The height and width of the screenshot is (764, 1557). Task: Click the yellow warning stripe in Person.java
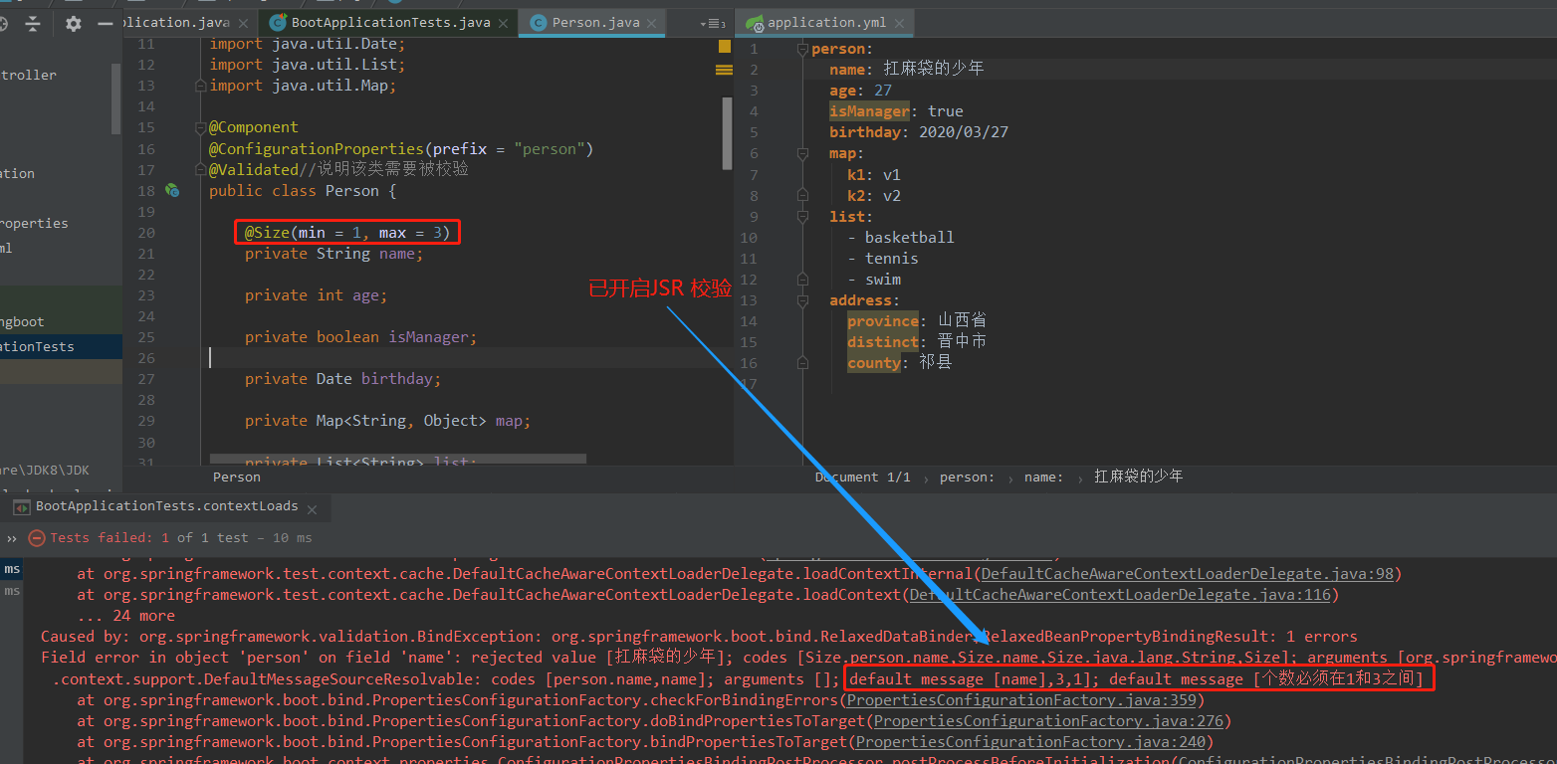pos(724,70)
